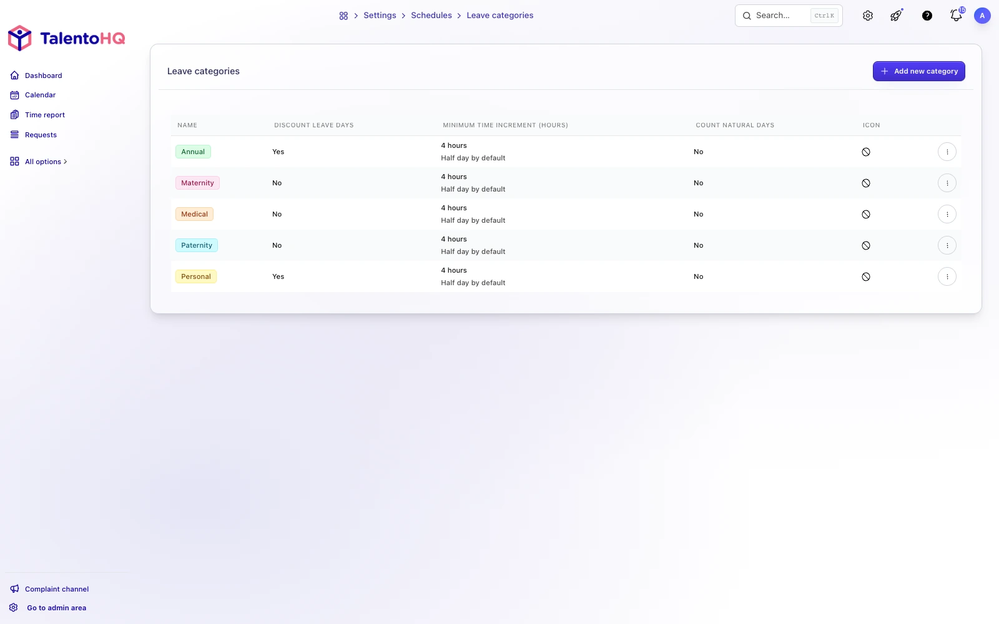999x624 pixels.
Task: Click the no-icon symbol for Maternity
Action: point(866,183)
